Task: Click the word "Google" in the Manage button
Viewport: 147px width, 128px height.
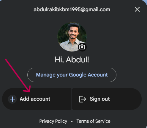Action: [x=78, y=75]
